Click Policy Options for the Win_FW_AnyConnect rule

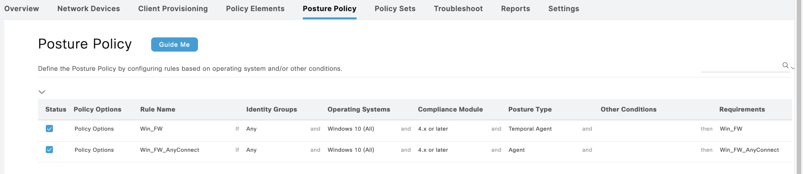point(94,150)
